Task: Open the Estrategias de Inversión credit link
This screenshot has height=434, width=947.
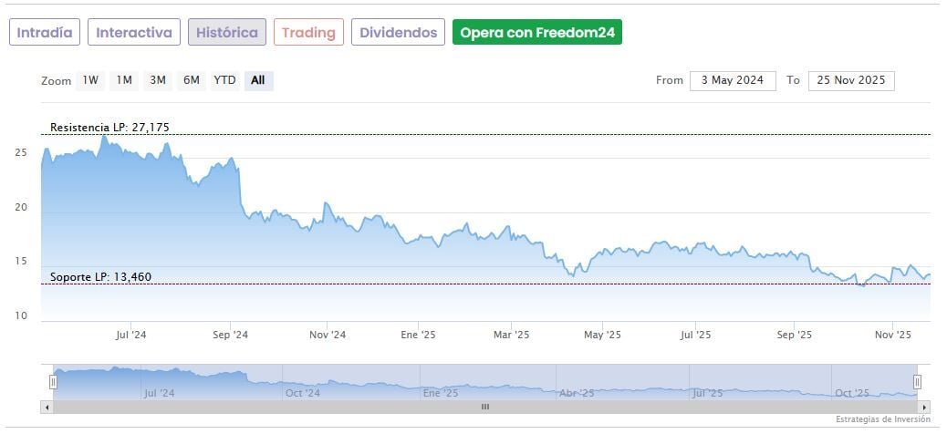Action: 883,419
